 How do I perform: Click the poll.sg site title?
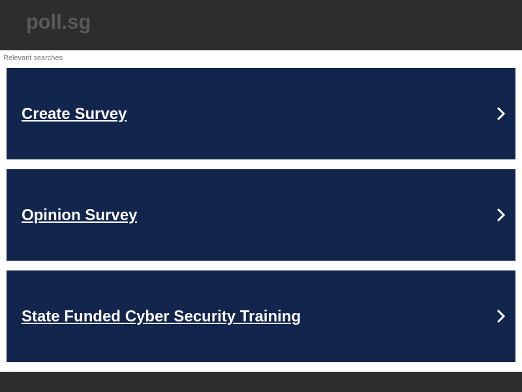click(x=58, y=22)
